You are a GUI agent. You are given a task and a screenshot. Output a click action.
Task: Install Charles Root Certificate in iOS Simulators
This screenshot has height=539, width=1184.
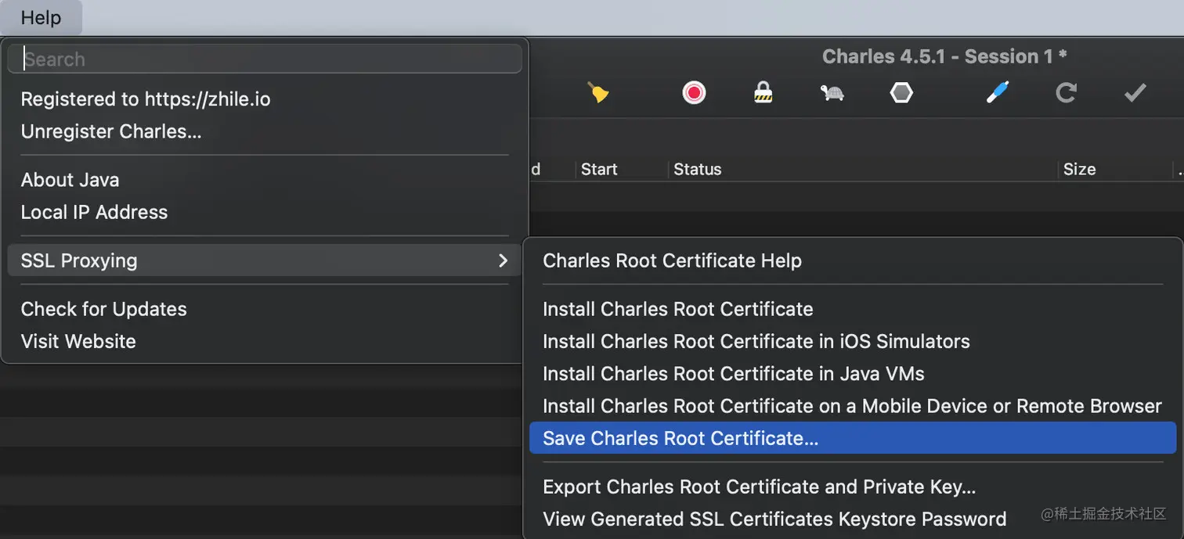click(x=853, y=341)
